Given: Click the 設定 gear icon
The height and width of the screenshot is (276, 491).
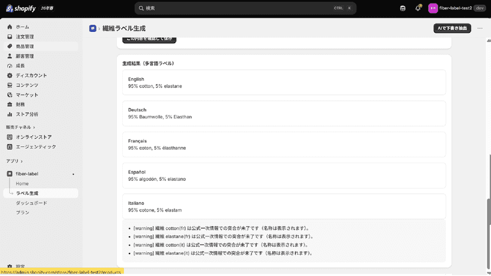Looking at the screenshot, I should [x=9, y=267].
